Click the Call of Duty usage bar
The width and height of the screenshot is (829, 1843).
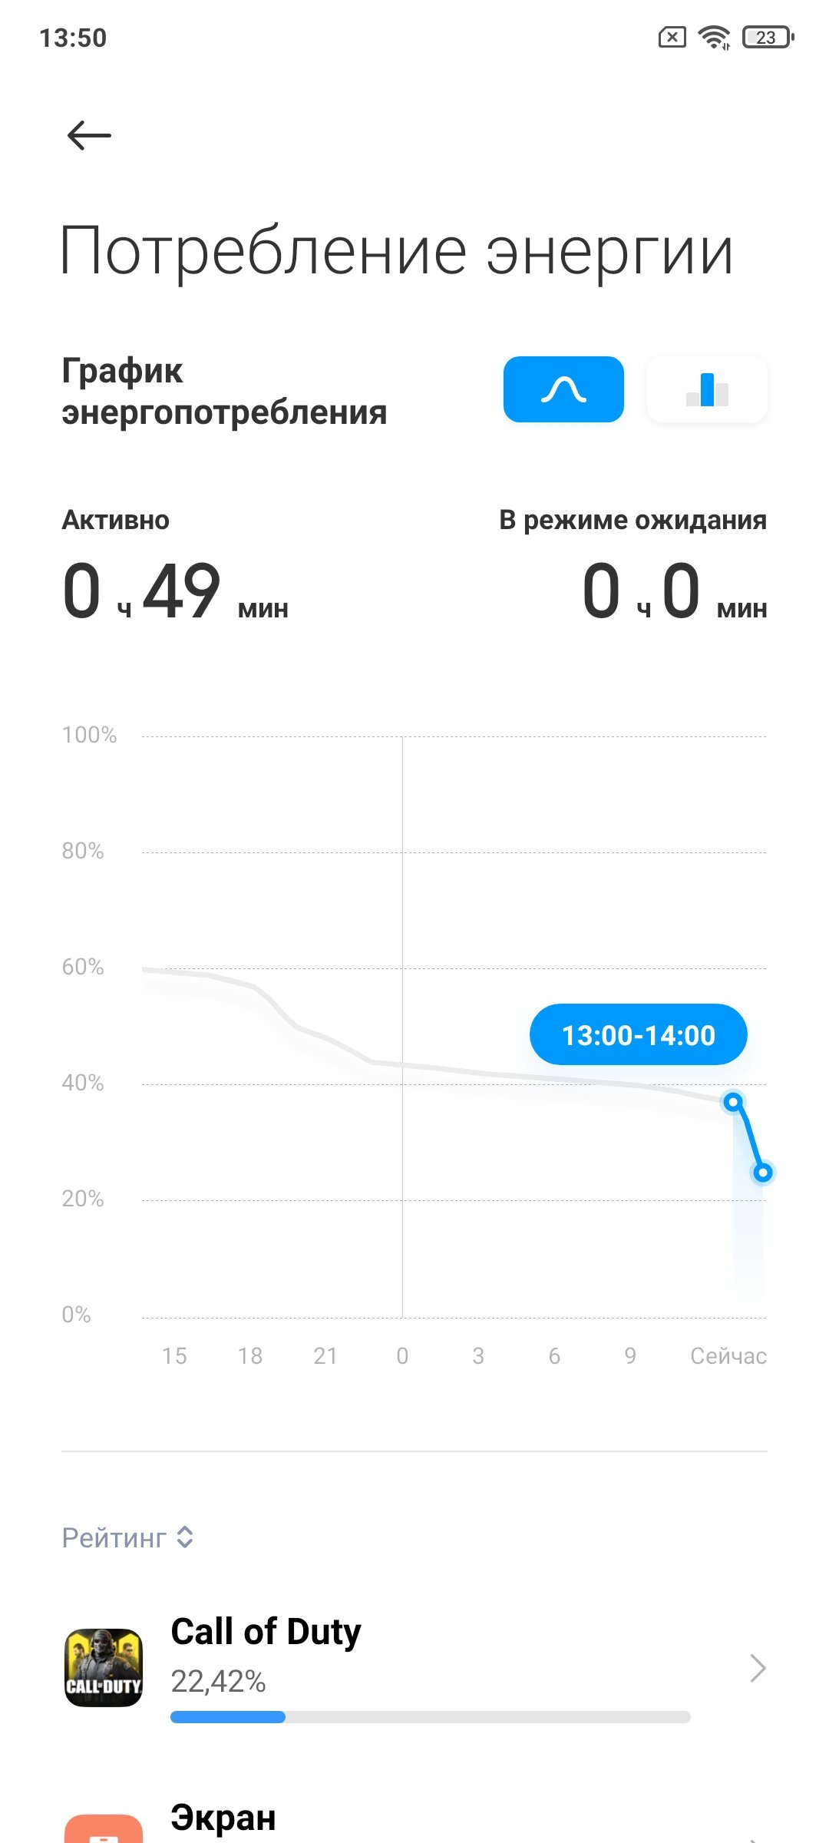coord(431,1717)
